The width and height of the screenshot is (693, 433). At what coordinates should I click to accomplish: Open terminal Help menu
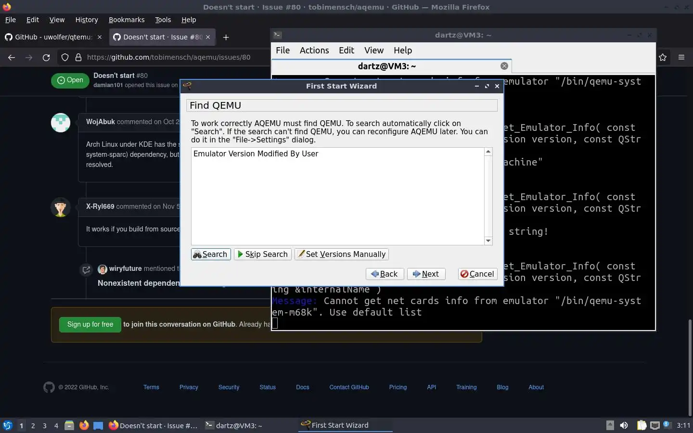pos(403,51)
